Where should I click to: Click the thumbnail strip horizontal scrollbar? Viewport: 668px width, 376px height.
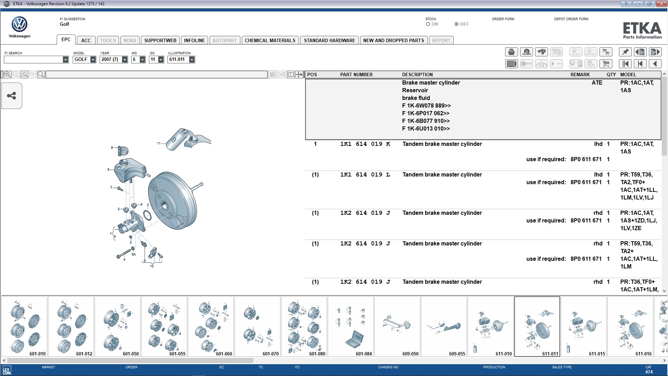coord(130,361)
